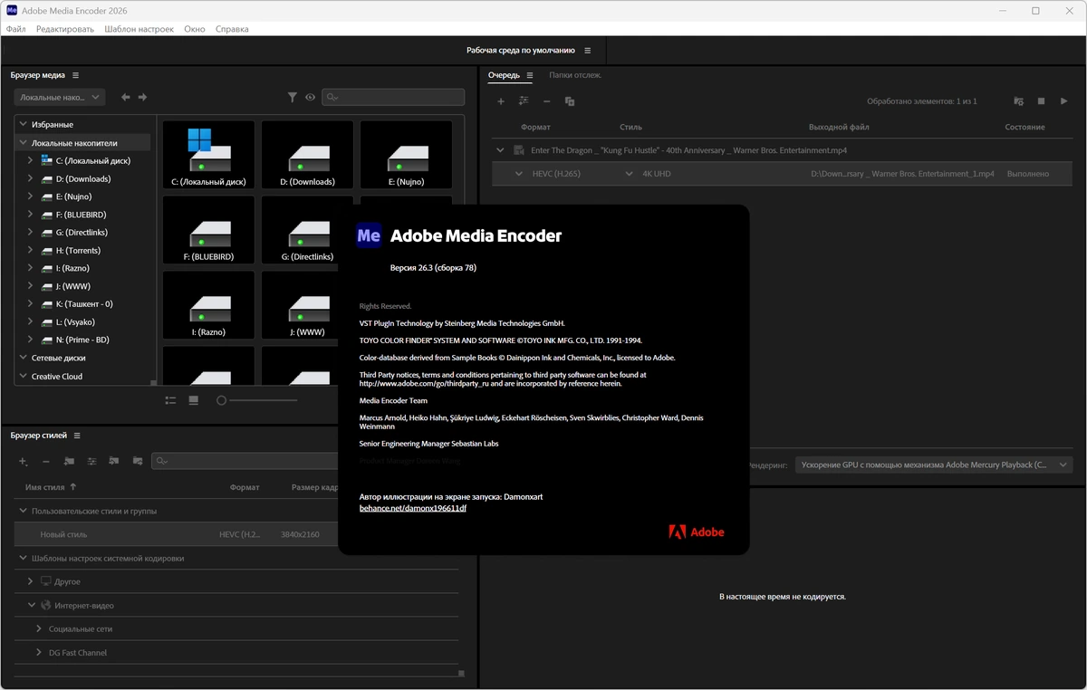Open the Редактировать menu

click(65, 29)
